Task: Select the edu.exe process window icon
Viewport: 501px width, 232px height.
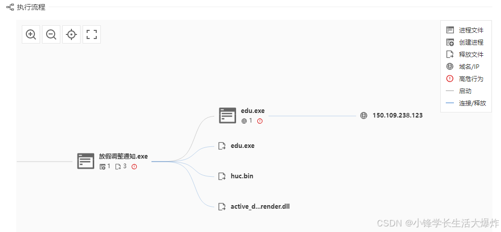Action: point(227,115)
